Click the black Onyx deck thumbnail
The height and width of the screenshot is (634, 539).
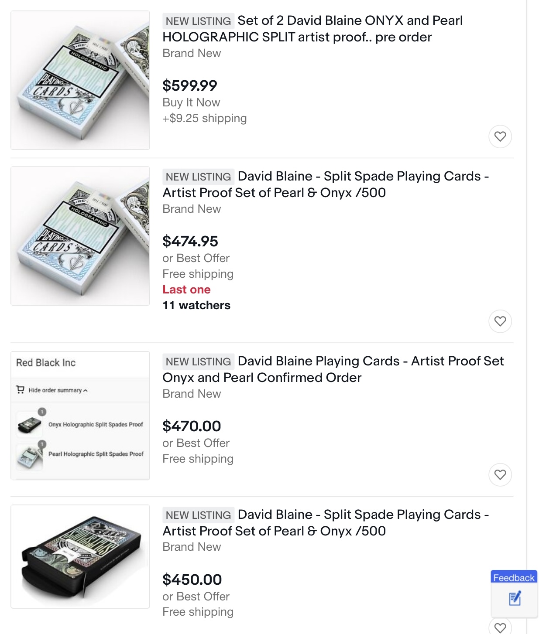pyautogui.click(x=80, y=556)
